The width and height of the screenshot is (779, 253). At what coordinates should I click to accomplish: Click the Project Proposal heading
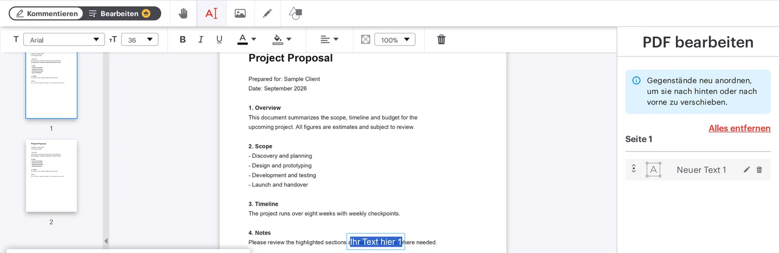pyautogui.click(x=290, y=58)
